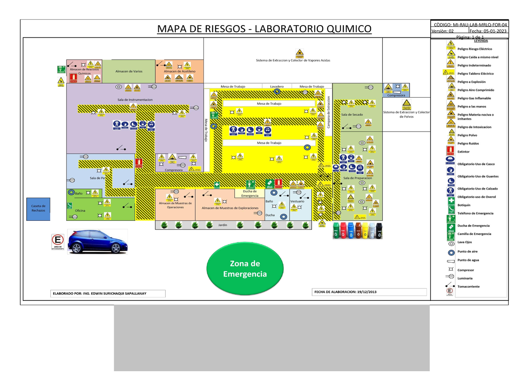Select the Sala de Secado label
Viewport: 529px width, 373px height.
tap(352, 114)
